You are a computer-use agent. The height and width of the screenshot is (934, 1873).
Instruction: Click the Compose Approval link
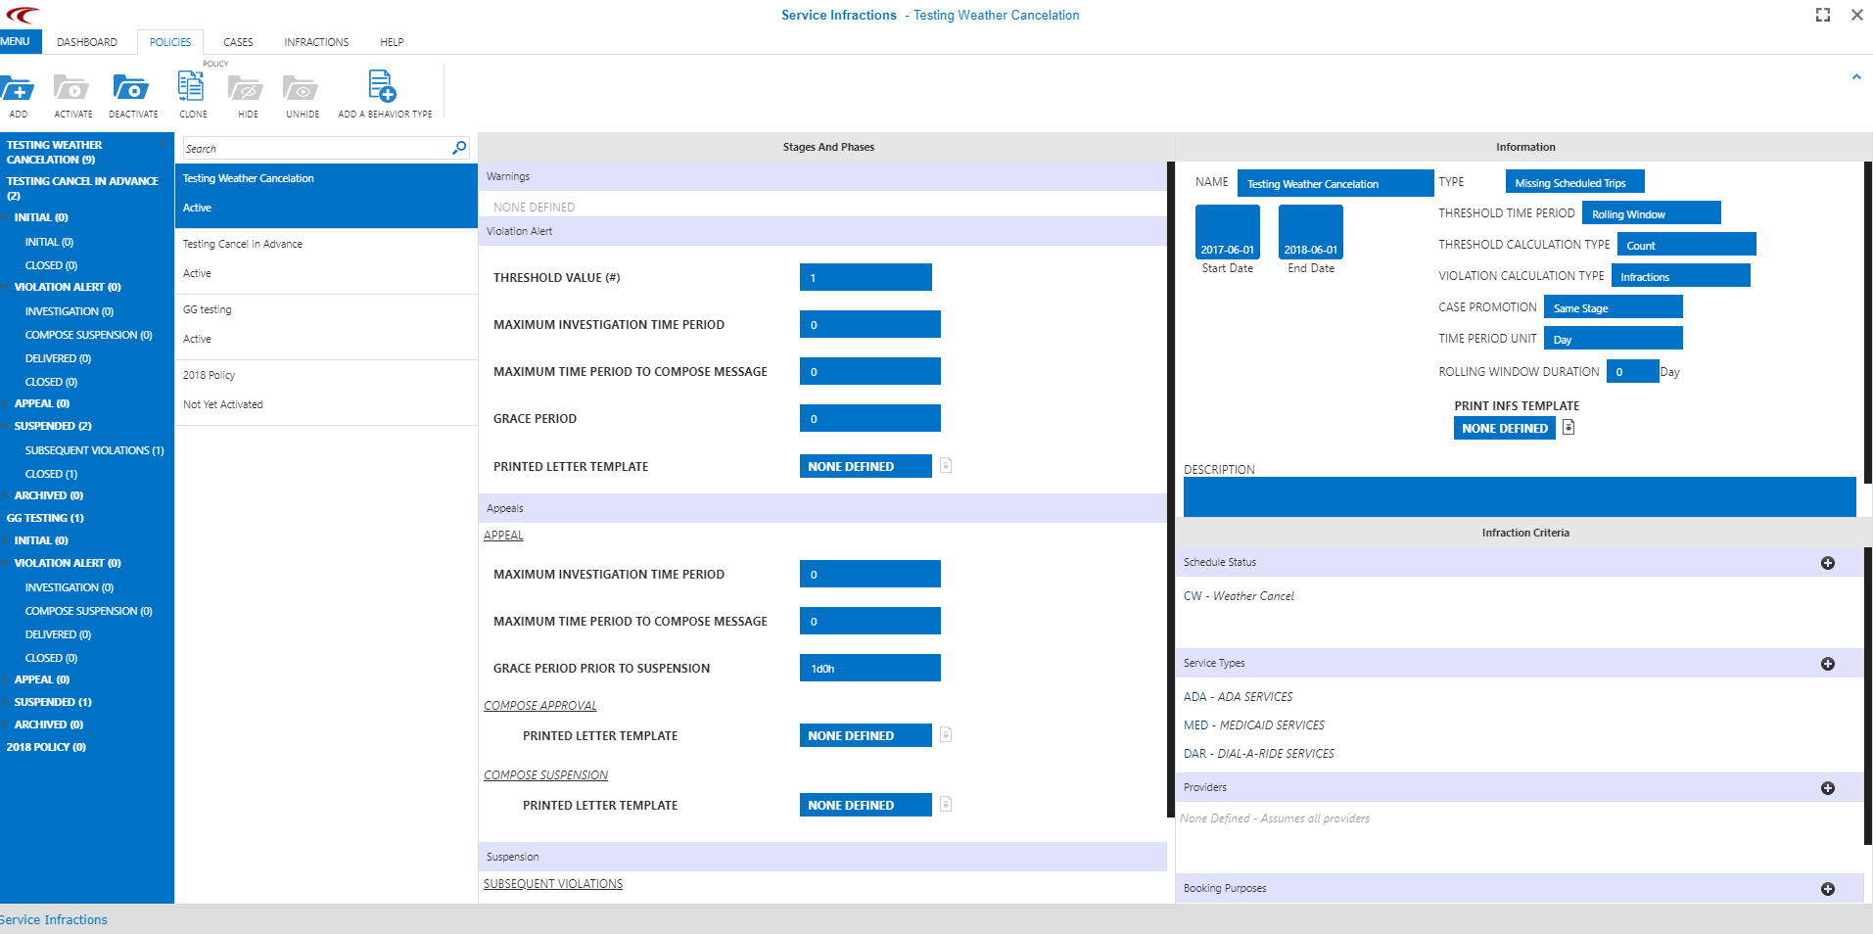pyautogui.click(x=539, y=706)
